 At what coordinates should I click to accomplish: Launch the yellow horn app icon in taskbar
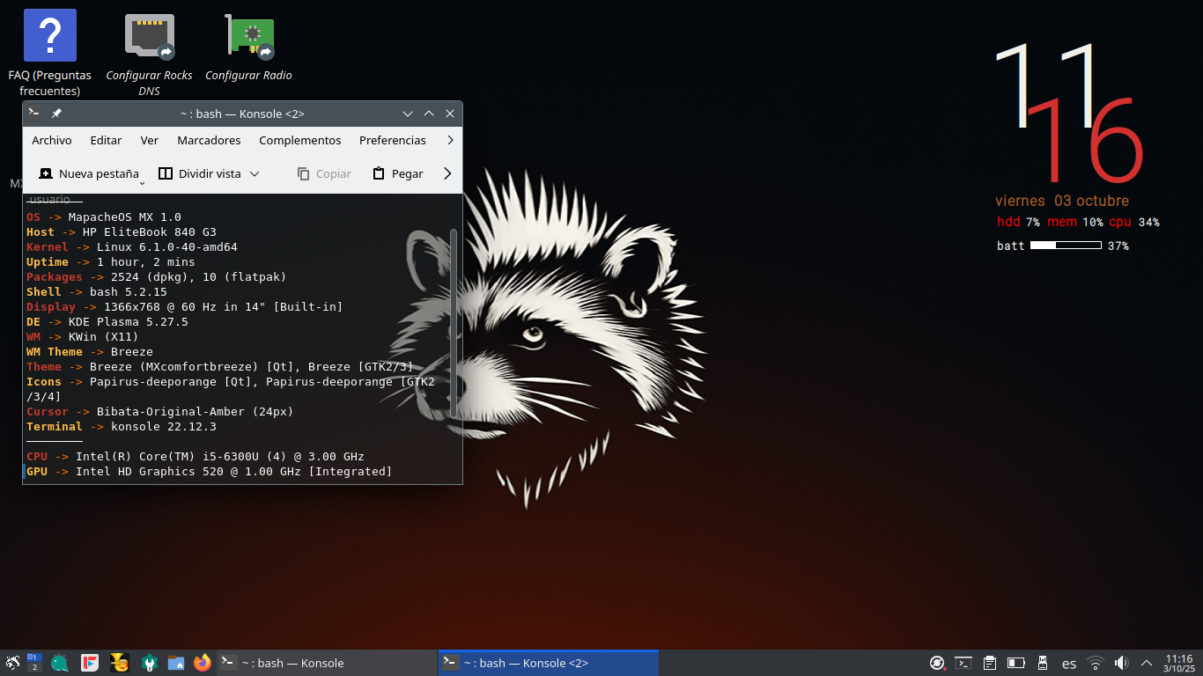(x=119, y=663)
